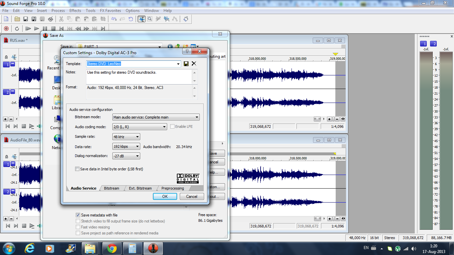Toggle meter channel 1 button
454x255 pixels.
(423, 44)
